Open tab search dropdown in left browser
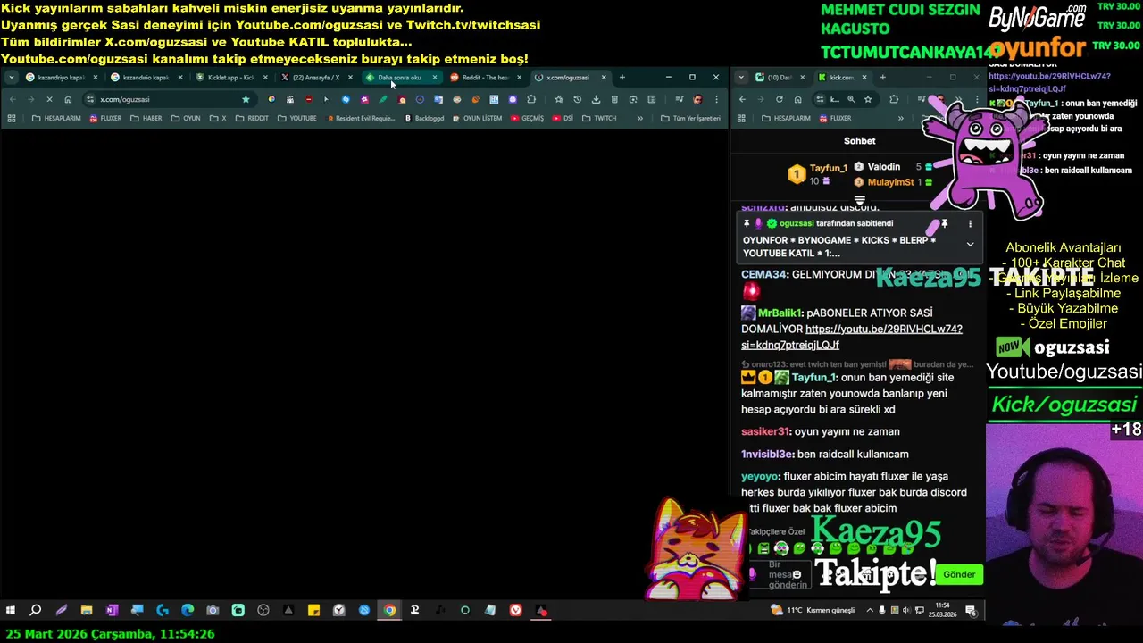1143x643 pixels. pyautogui.click(x=11, y=77)
